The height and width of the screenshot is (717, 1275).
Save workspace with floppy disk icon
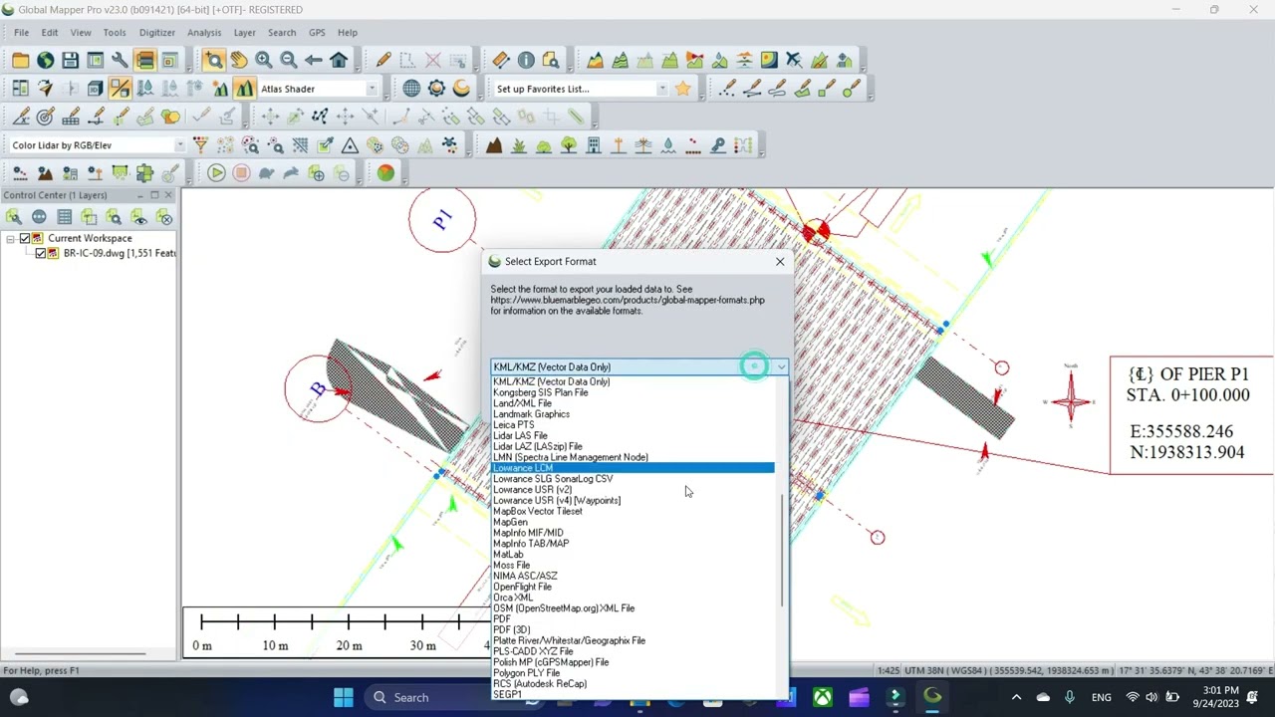tap(70, 61)
